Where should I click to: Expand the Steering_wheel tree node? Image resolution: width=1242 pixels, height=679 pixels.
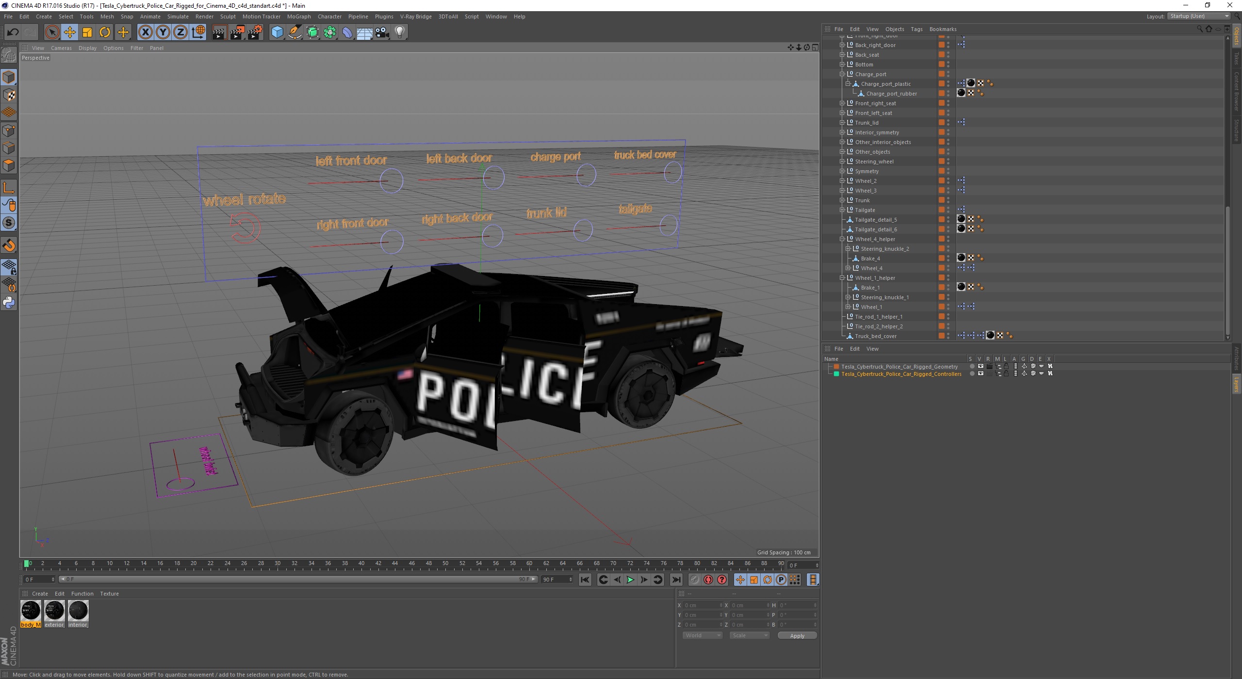[842, 162]
